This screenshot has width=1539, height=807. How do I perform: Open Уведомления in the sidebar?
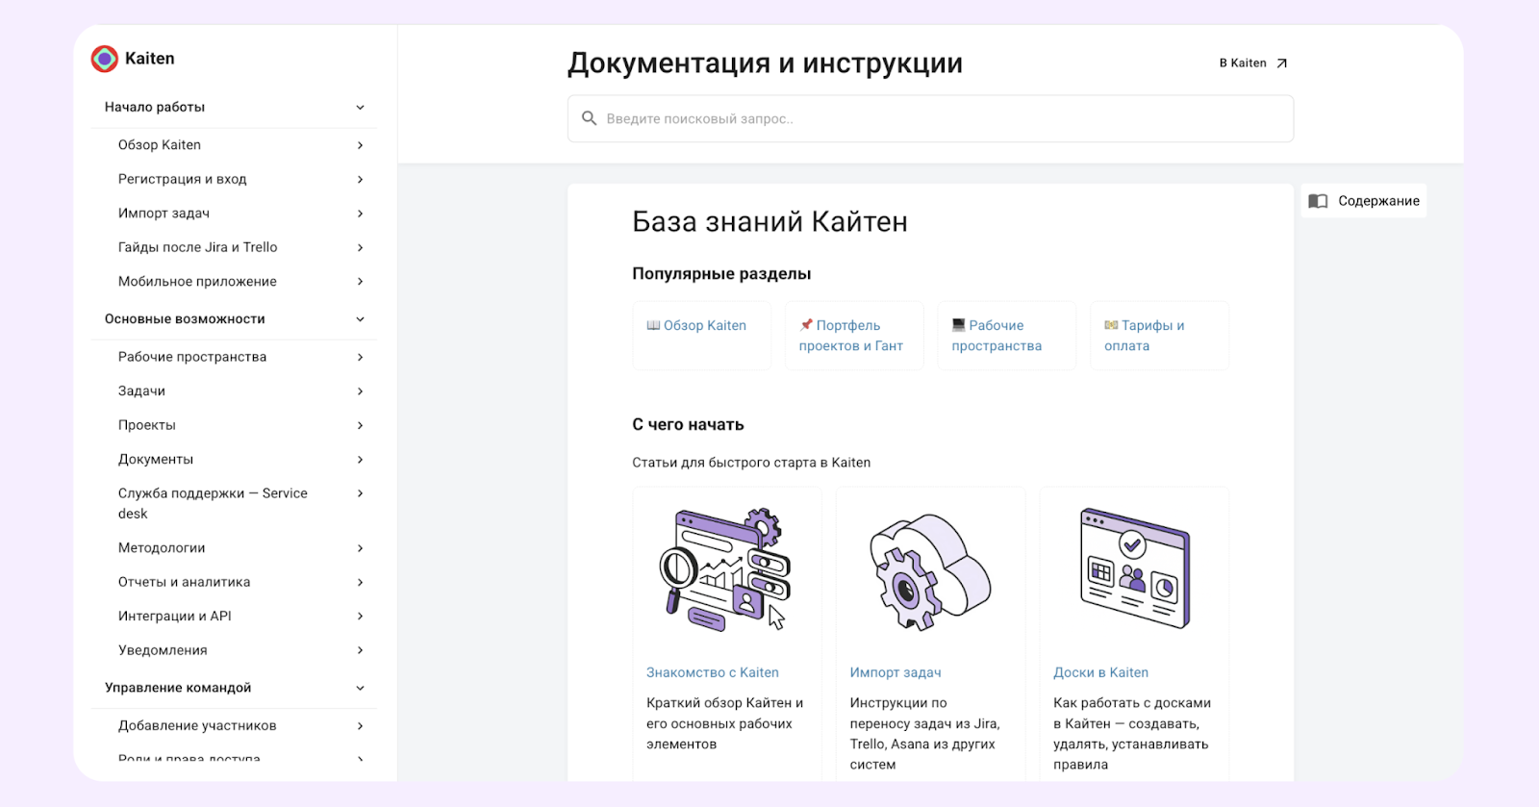tap(163, 650)
